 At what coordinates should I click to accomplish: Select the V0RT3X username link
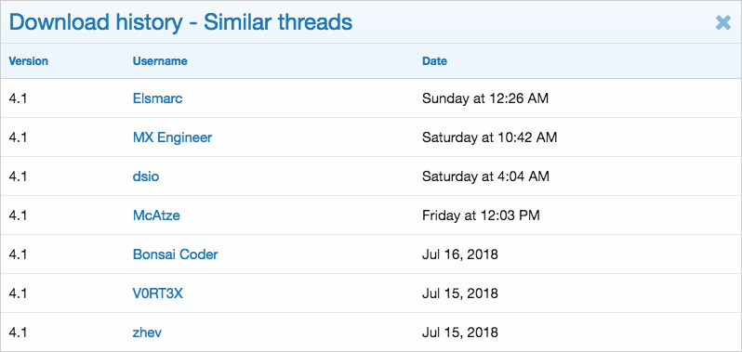coord(157,293)
